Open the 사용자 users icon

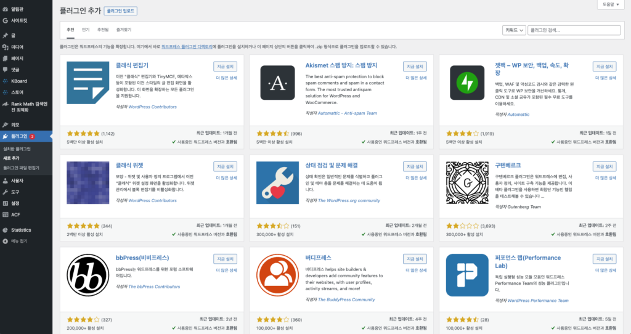[5, 181]
